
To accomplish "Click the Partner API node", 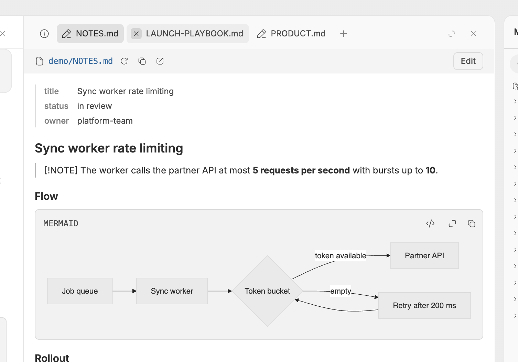I will pos(424,256).
